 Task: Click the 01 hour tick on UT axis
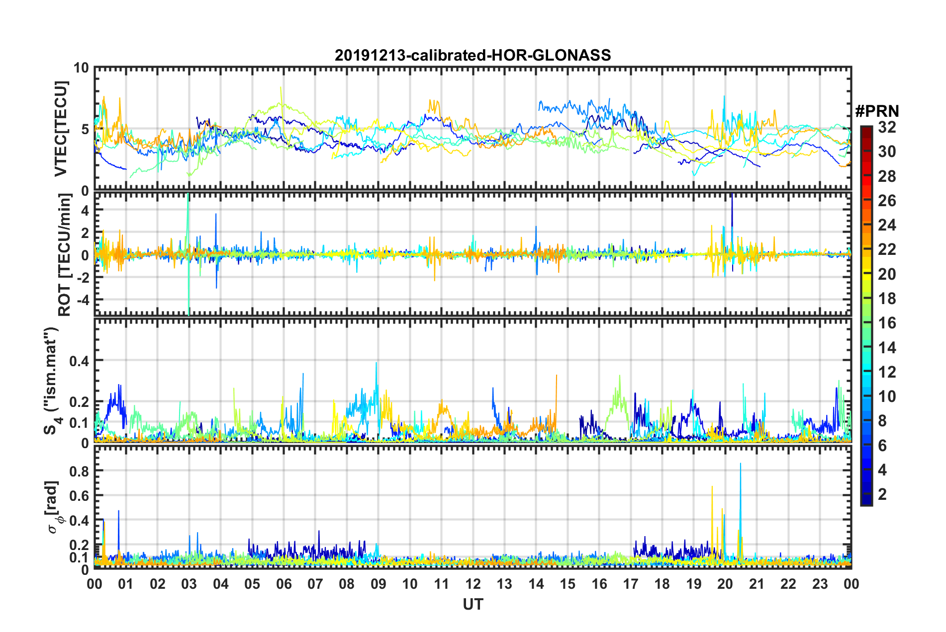click(126, 584)
